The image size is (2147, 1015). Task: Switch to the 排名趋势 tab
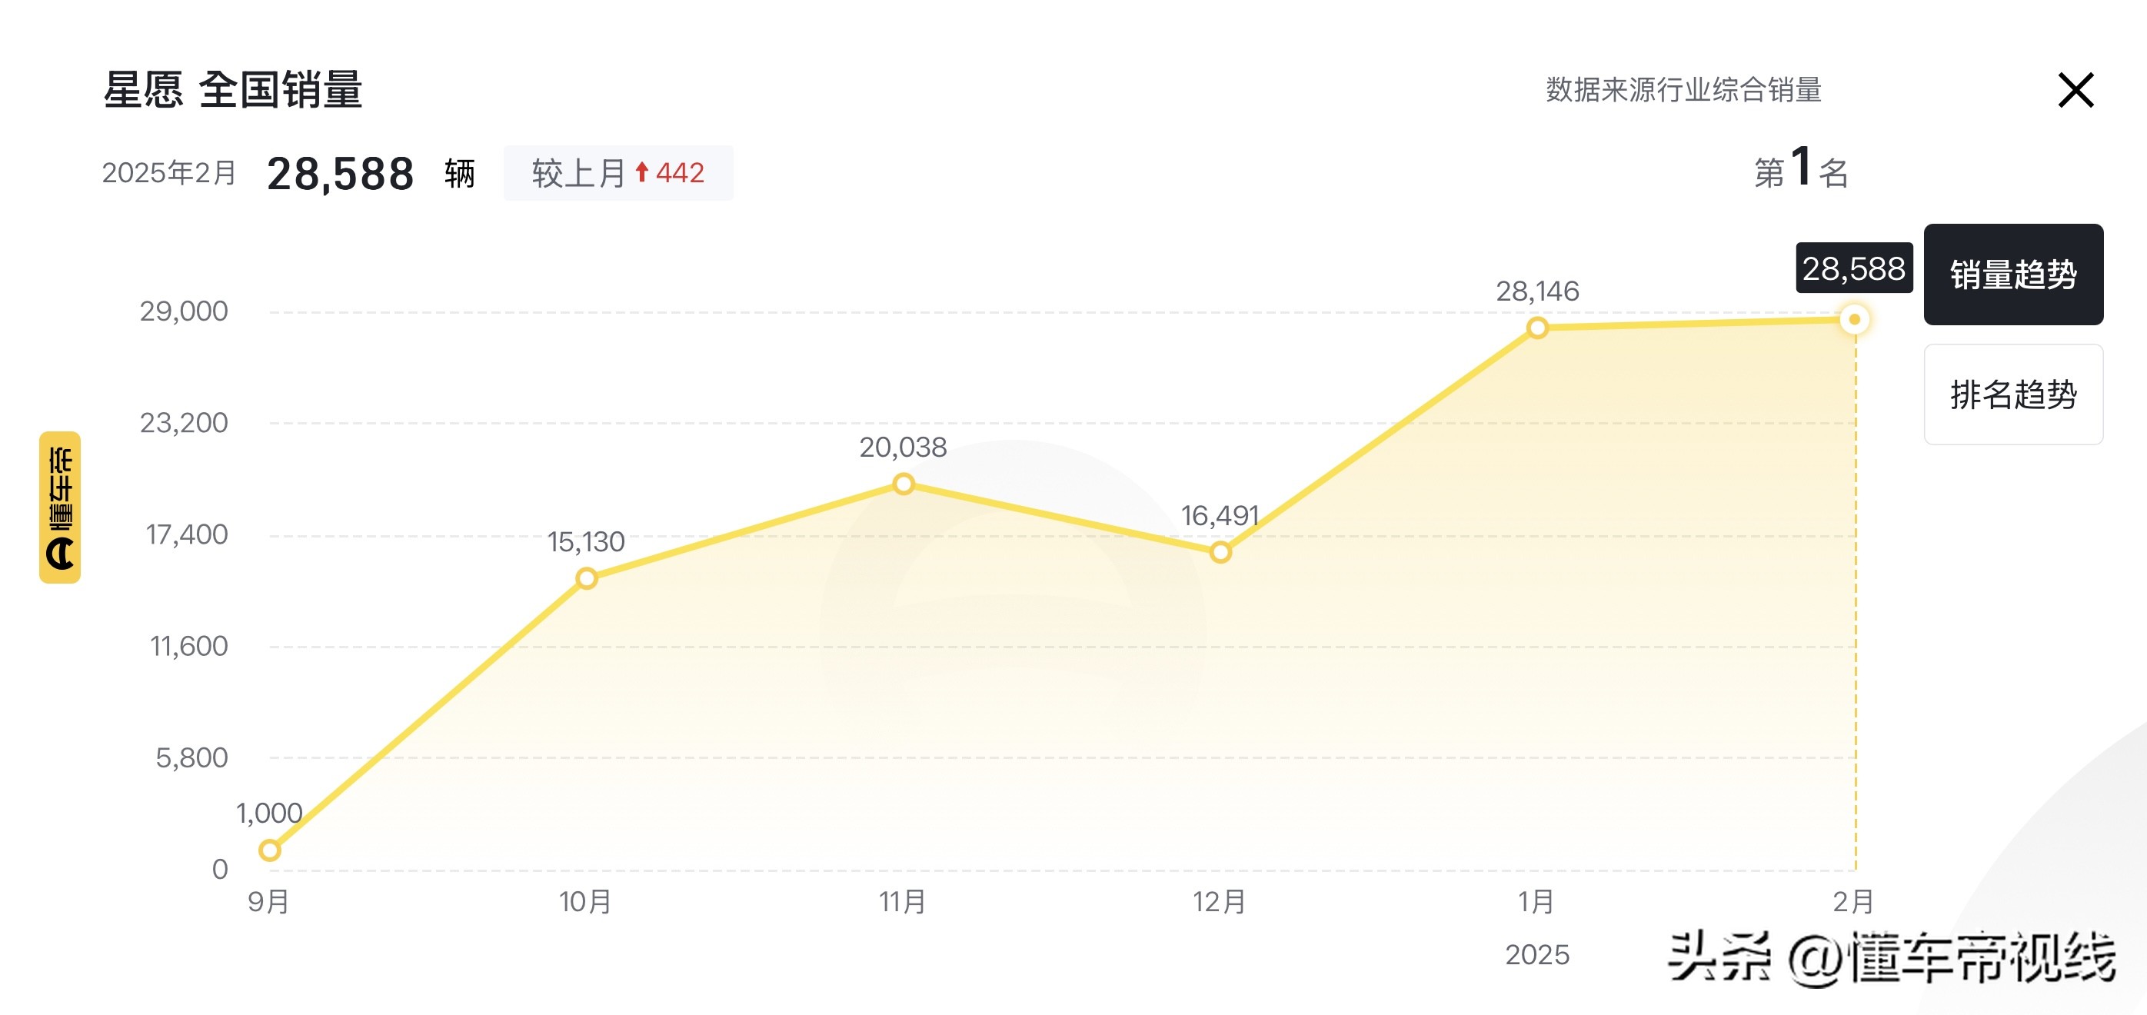2012,394
